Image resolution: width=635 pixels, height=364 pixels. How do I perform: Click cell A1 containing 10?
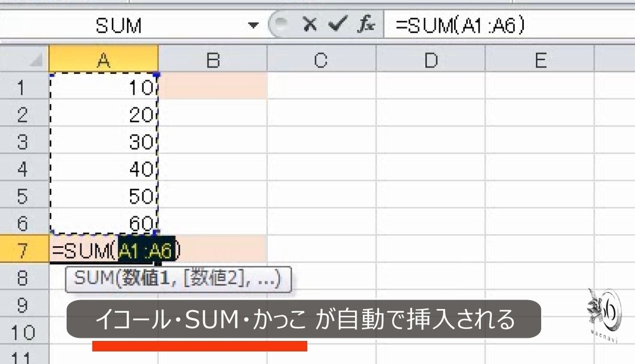point(104,86)
